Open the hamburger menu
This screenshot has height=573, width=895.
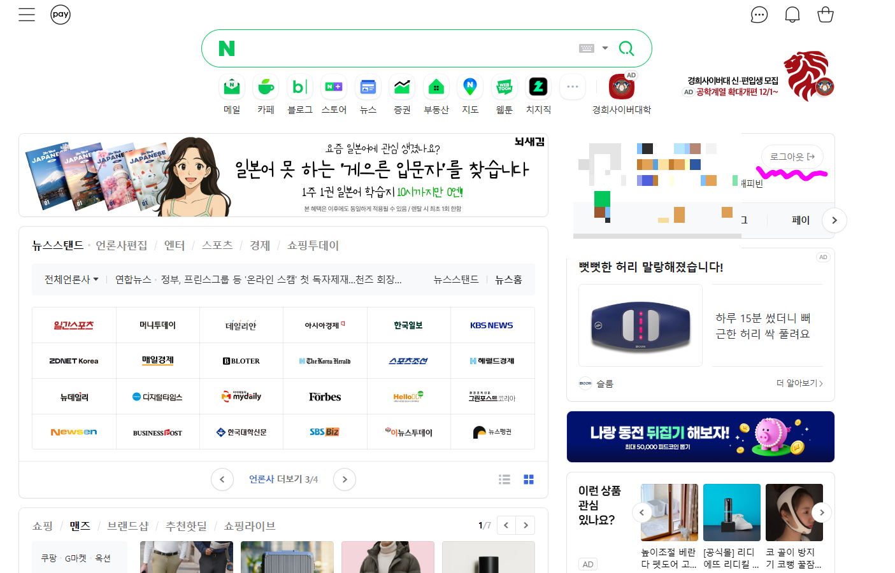(x=27, y=15)
